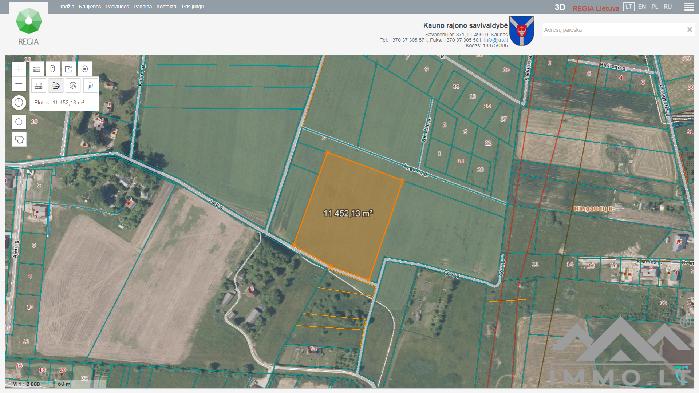Open the Kontaktai menu item
This screenshot has height=393, width=699.
(x=167, y=7)
